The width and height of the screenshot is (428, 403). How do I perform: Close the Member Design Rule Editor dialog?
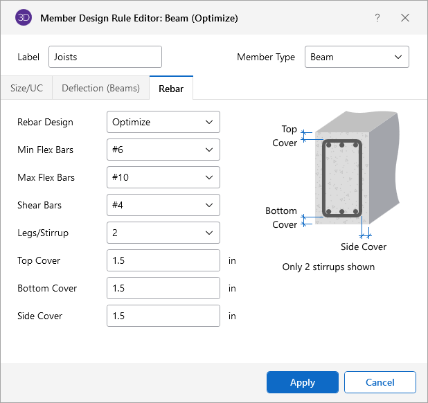pos(405,18)
